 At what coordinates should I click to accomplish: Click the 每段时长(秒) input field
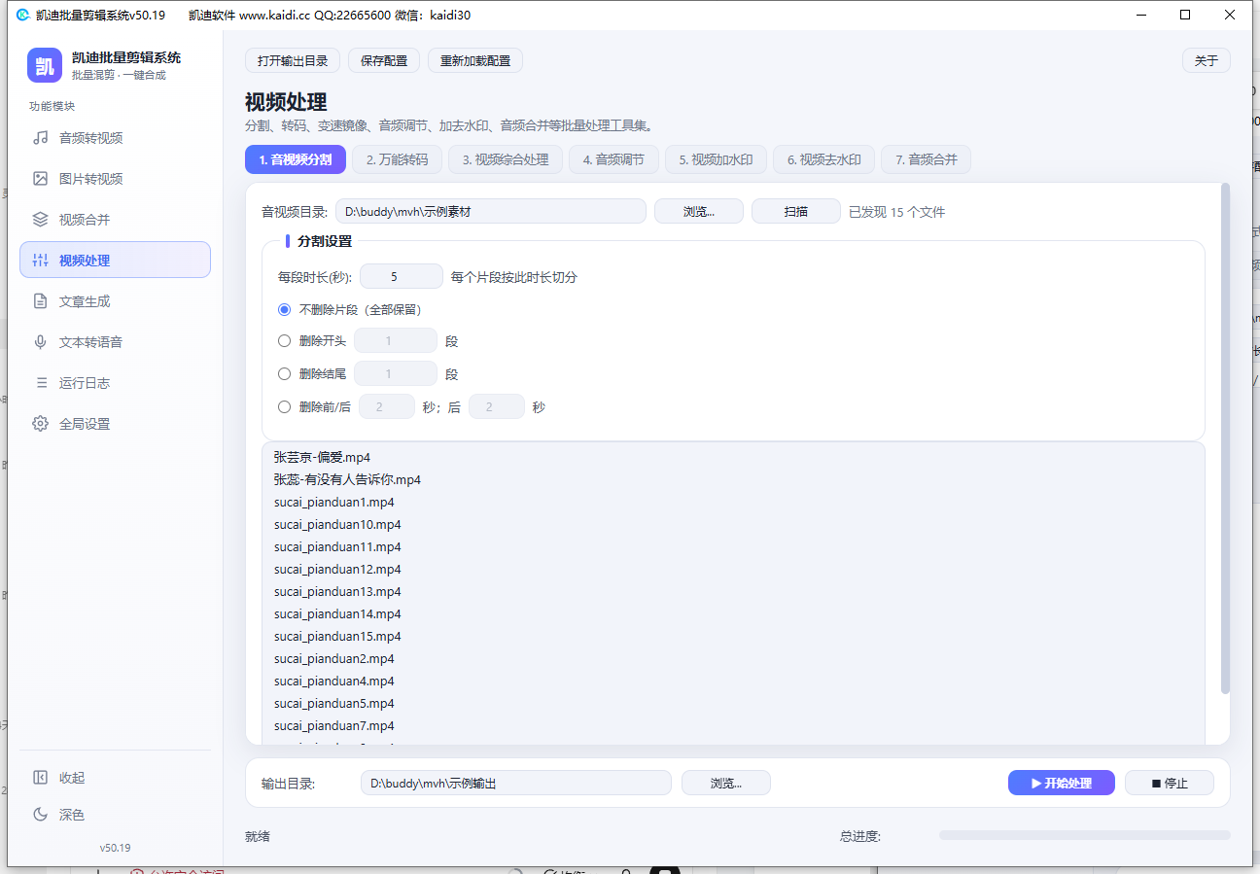pyautogui.click(x=402, y=276)
